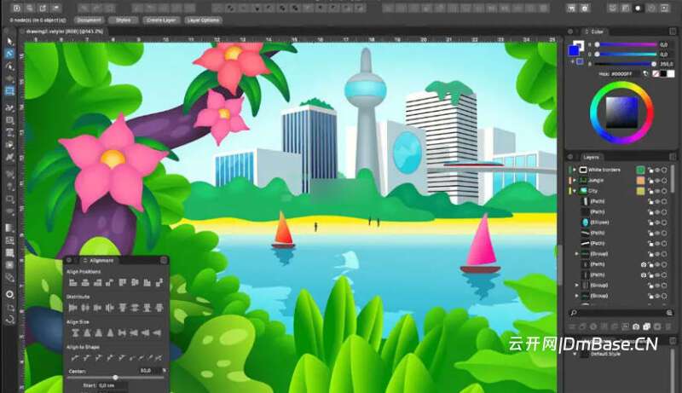Toggle lock on Jungle layer

(x=650, y=181)
